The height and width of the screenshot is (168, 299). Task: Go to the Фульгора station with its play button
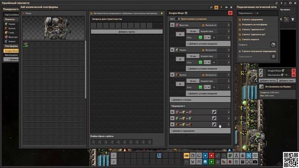point(172,25)
